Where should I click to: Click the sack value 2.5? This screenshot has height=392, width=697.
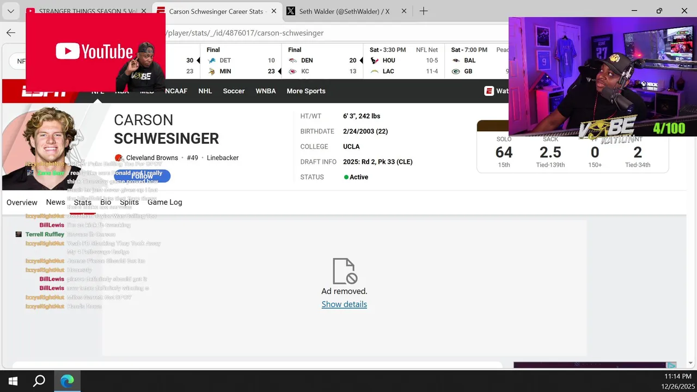click(551, 152)
